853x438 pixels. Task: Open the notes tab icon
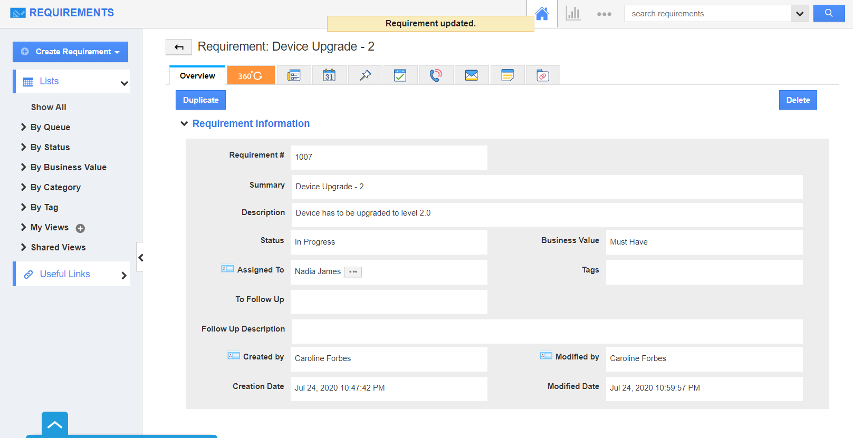pyautogui.click(x=507, y=75)
